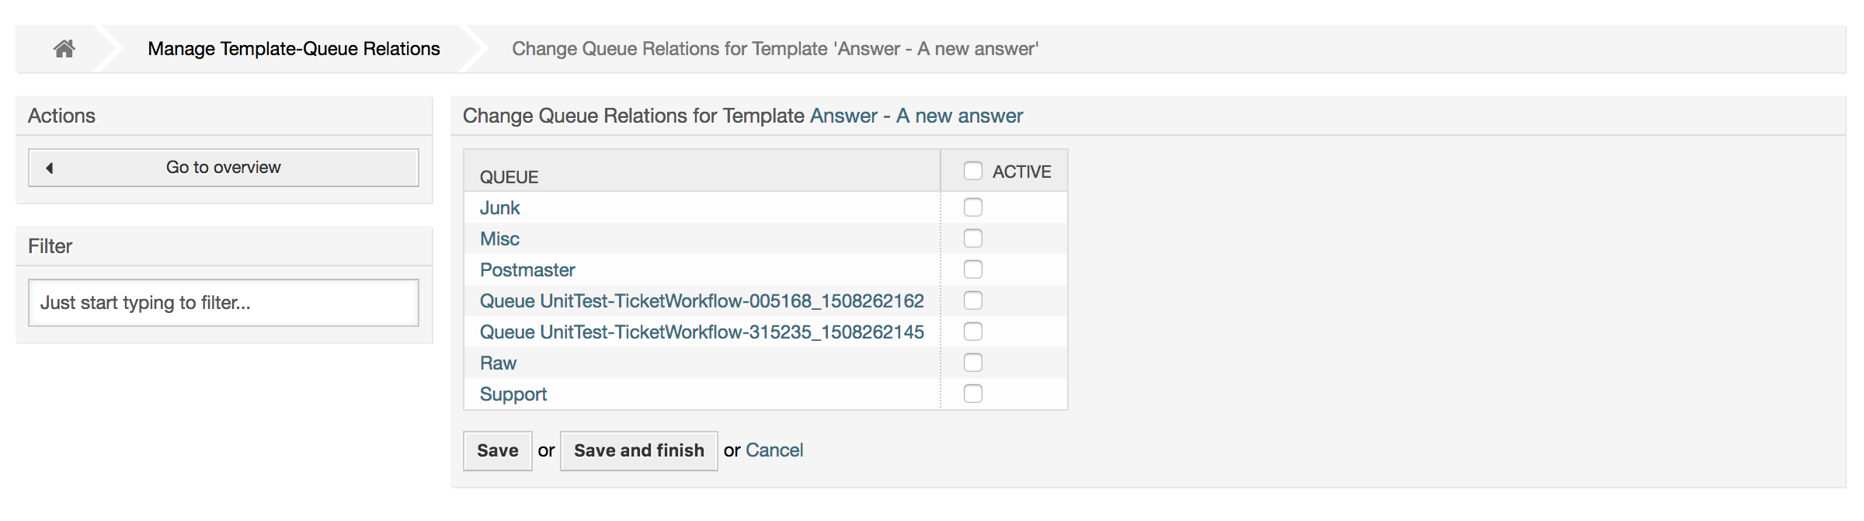Toggle the ACTIVE select-all checkbox

click(x=972, y=171)
